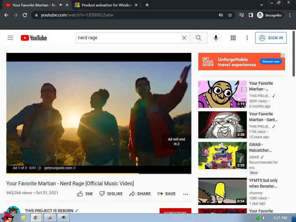Open YouTube settings three-dot menu
This screenshot has width=296, height=222.
click(x=247, y=38)
